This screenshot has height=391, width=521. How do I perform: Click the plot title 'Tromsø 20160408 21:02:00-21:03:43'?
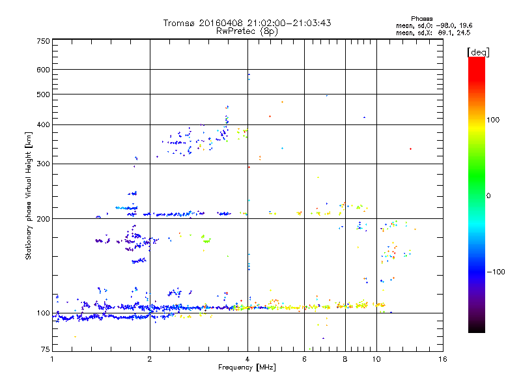[247, 23]
